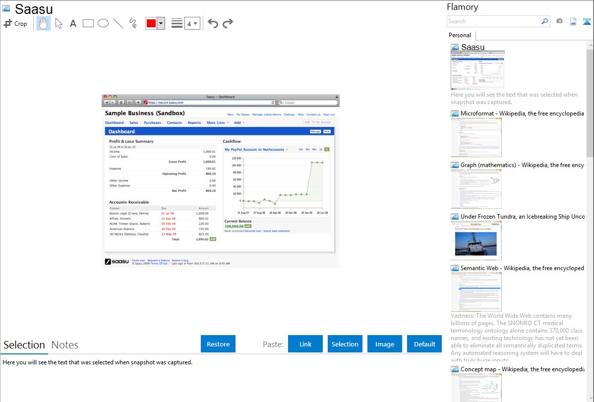594x402 pixels.
Task: Activate the hand pan tool
Action: click(44, 23)
